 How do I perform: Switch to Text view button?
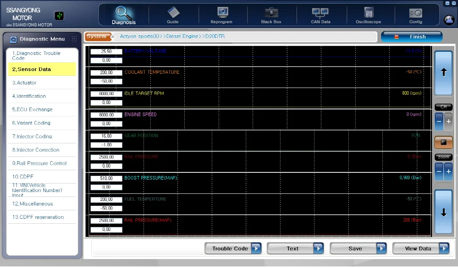(x=295, y=248)
